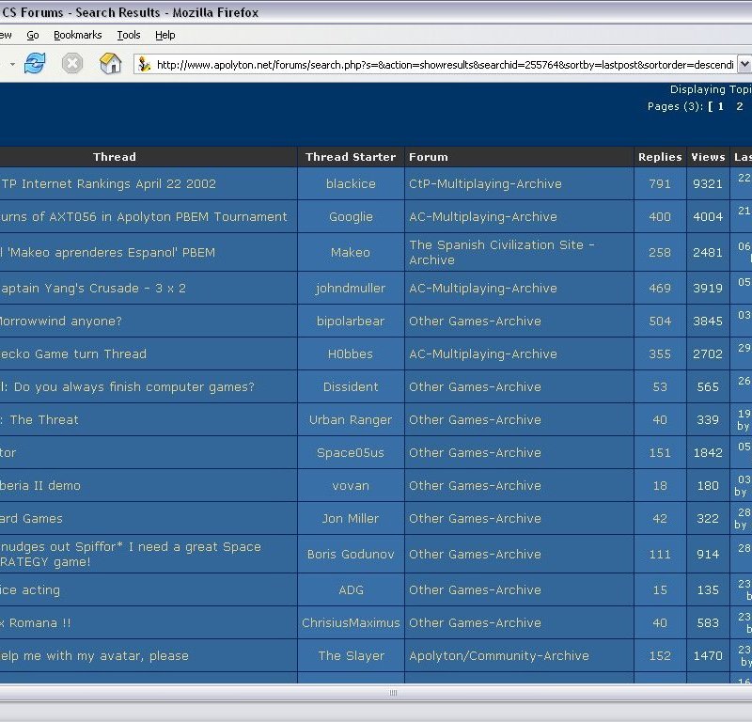Viewport: 752px width, 722px height.
Task: Open the Apolyton/Community-Archive forum link
Action: (x=498, y=656)
